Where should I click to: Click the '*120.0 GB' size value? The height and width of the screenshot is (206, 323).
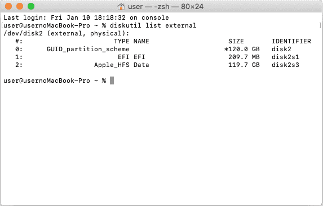tap(242, 49)
